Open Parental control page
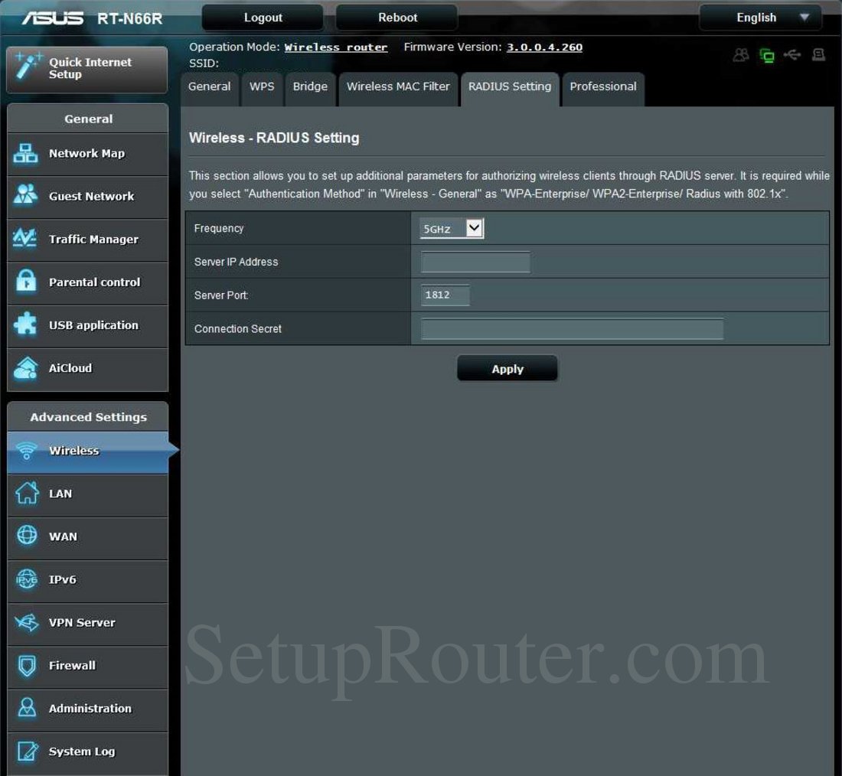The height and width of the screenshot is (776, 842). (87, 283)
